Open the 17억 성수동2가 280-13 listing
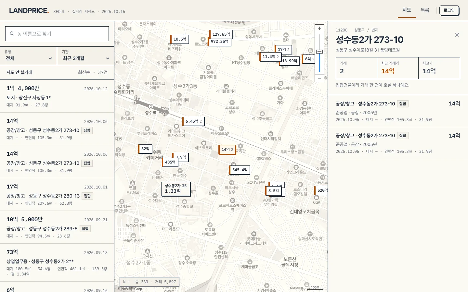 click(x=57, y=195)
